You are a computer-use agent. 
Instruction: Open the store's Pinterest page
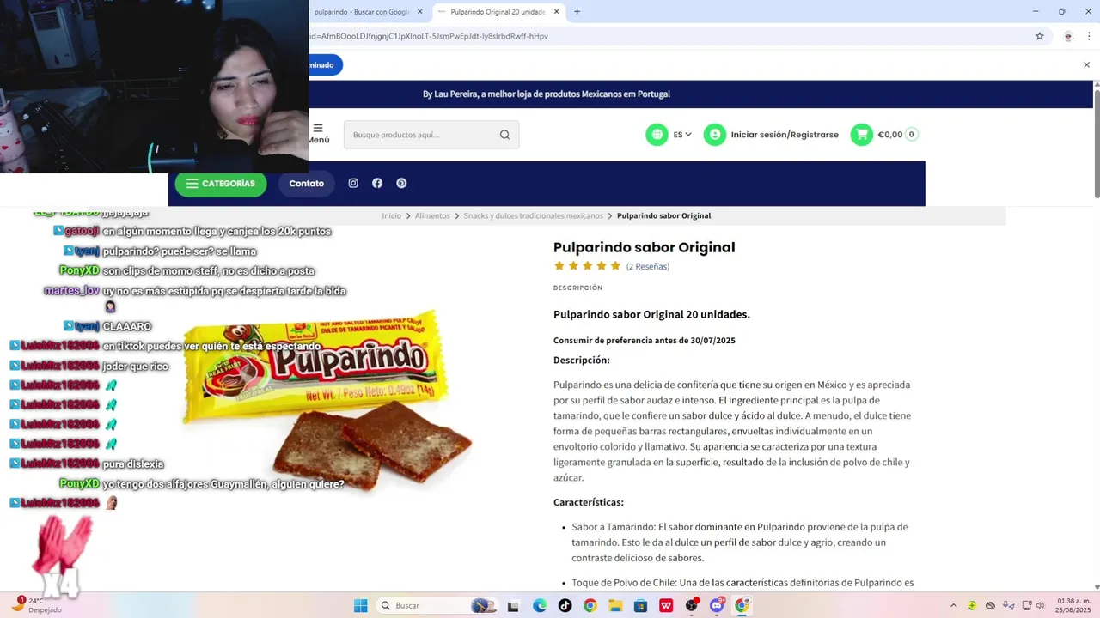[401, 183]
